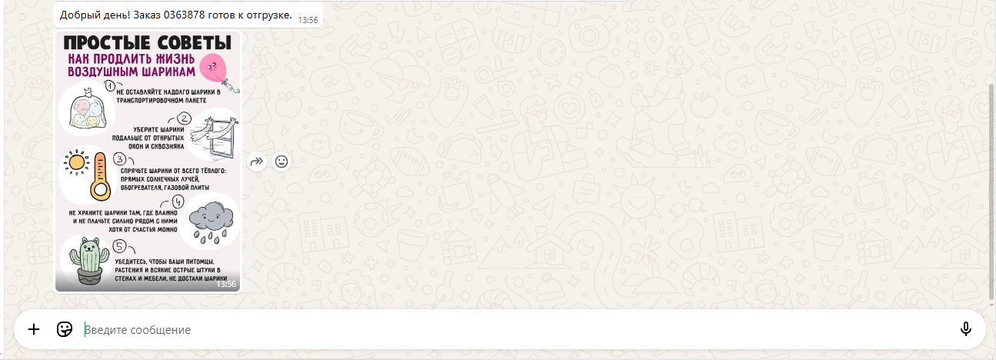Viewport: 996px width, 360px height.
Task: Click the cat-shaped cactus drawing
Action: [x=86, y=262]
